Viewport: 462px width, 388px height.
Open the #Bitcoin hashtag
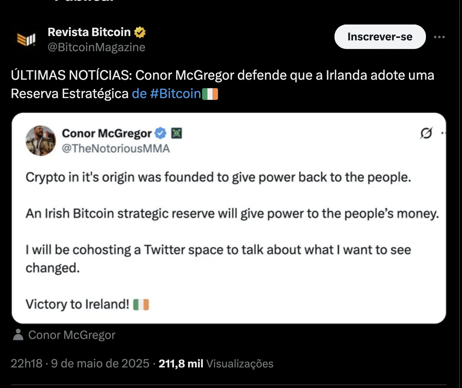pyautogui.click(x=176, y=93)
